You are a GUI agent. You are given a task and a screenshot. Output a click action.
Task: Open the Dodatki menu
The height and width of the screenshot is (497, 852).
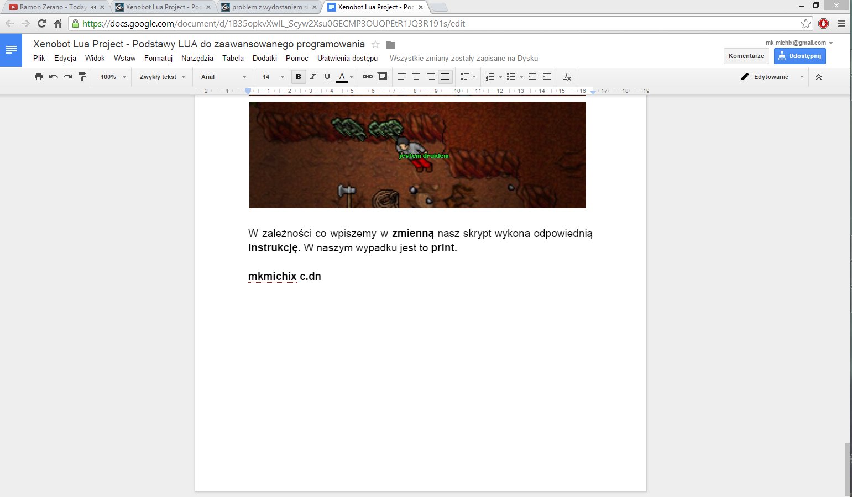[x=265, y=58]
